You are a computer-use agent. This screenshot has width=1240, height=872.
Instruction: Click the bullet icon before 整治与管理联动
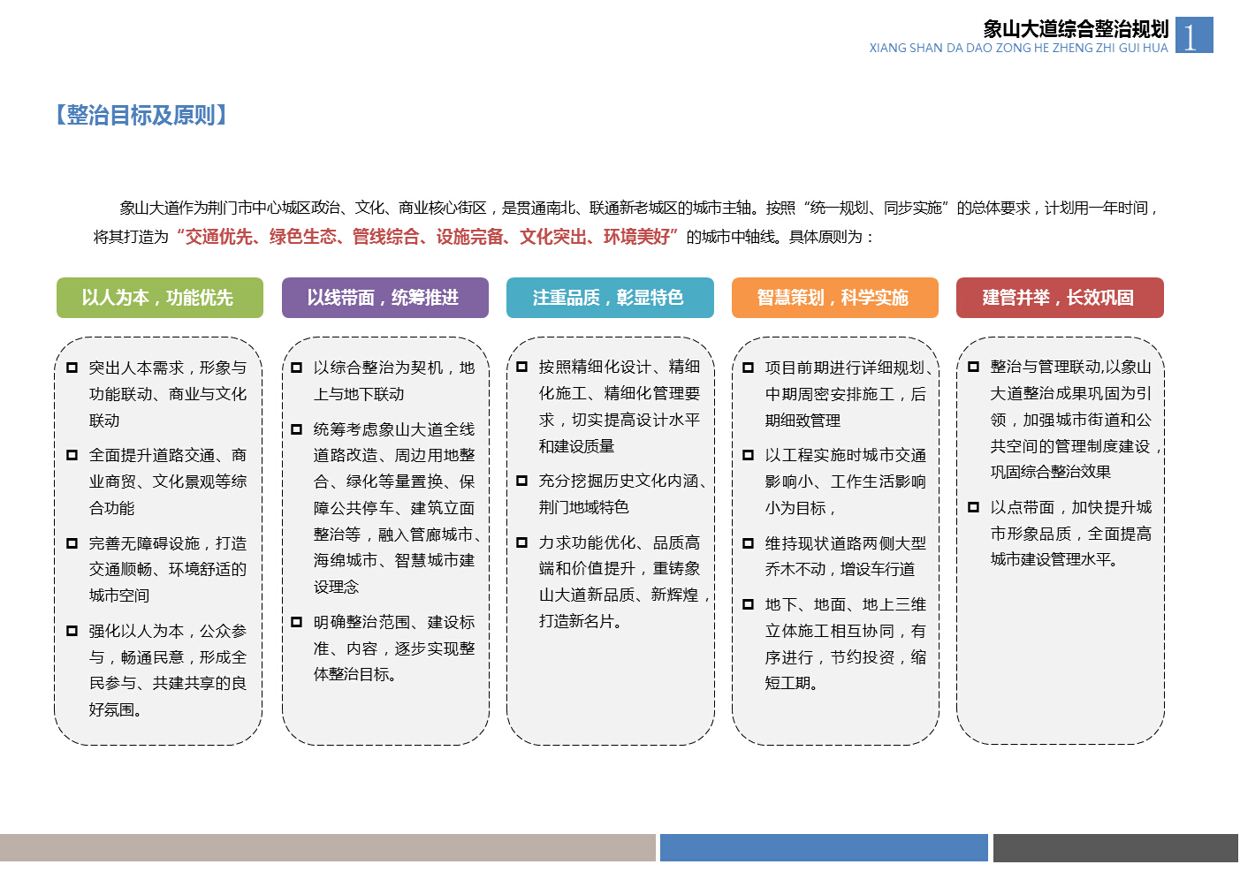pos(974,367)
